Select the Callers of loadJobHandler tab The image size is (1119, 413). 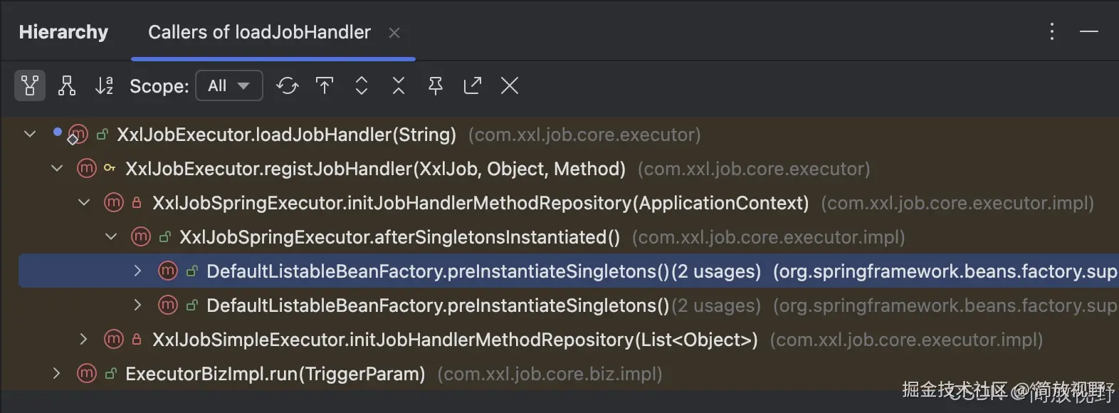pos(259,32)
